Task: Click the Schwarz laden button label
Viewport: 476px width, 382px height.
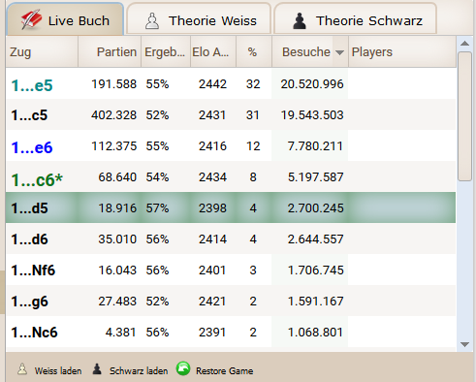Action: pos(139,371)
